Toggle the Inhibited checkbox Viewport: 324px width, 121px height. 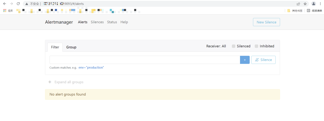coord(256,46)
